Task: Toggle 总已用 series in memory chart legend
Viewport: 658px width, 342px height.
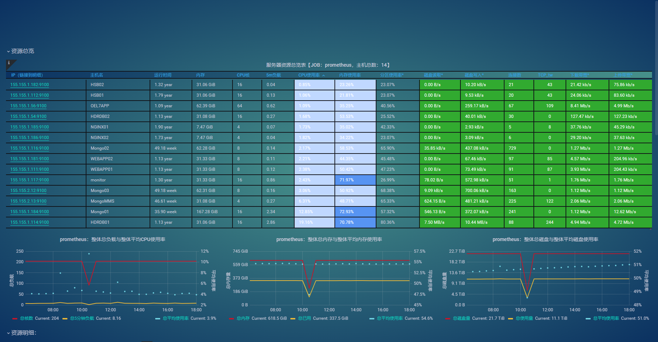Action: [x=304, y=318]
